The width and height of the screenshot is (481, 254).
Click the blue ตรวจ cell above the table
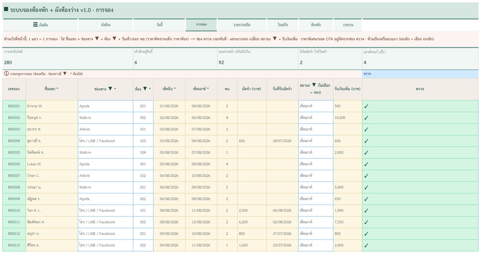point(420,74)
